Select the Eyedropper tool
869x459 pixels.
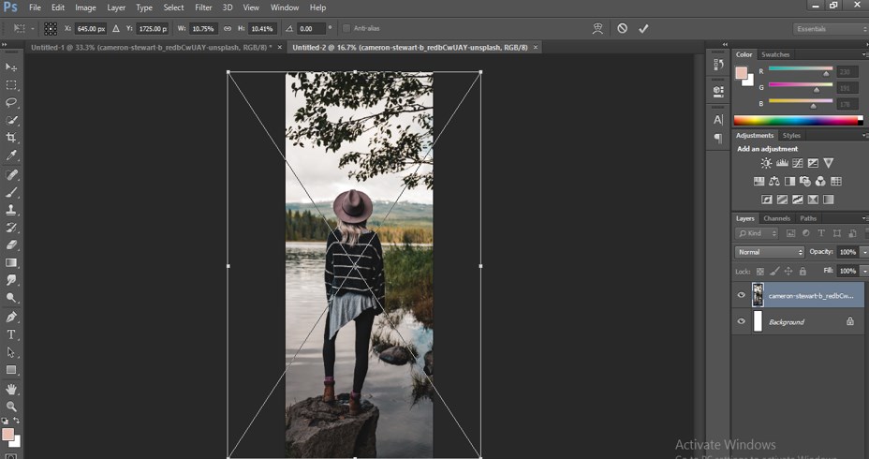pos(11,155)
